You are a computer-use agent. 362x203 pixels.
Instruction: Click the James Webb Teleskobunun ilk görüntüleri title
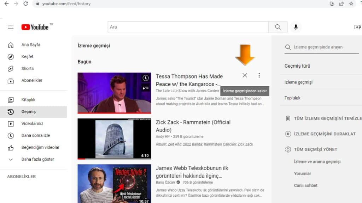pos(192,172)
